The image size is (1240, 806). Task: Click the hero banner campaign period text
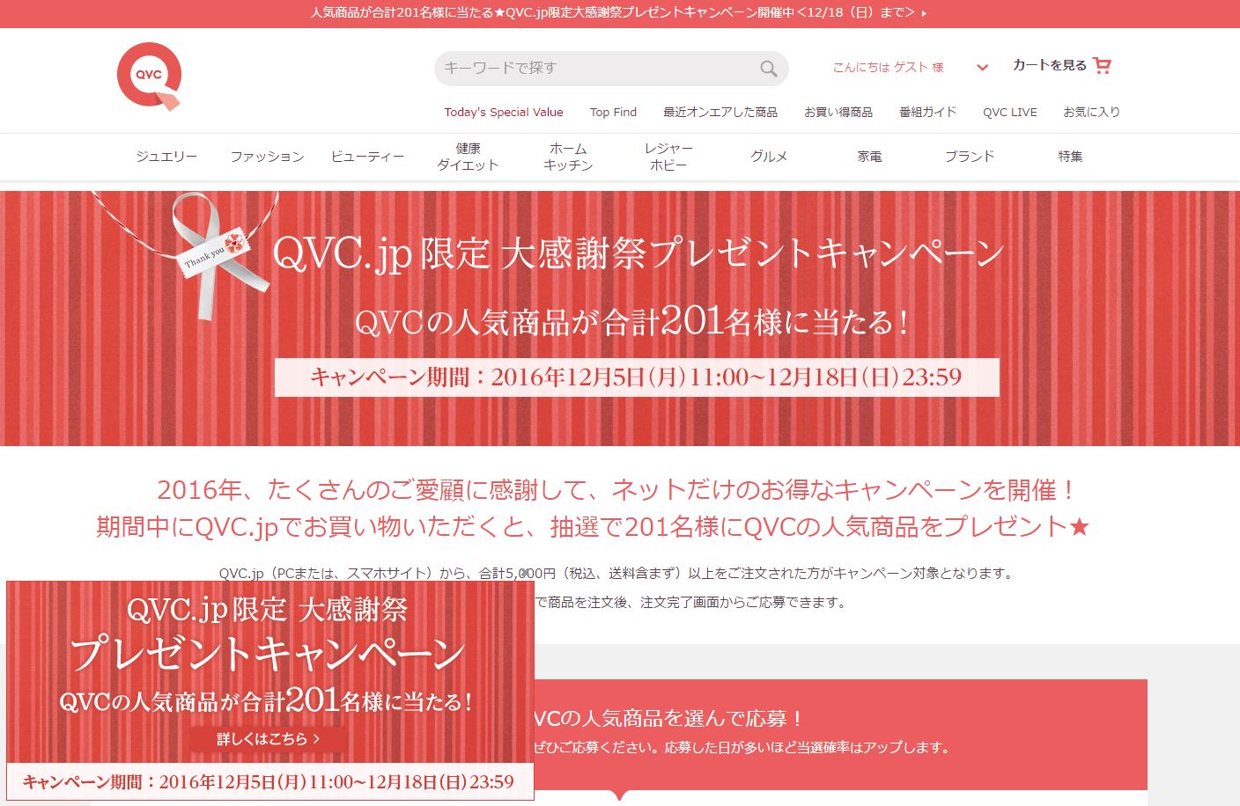(x=637, y=377)
